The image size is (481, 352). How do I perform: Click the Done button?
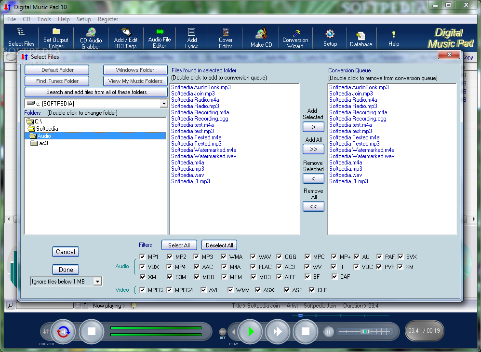(66, 270)
